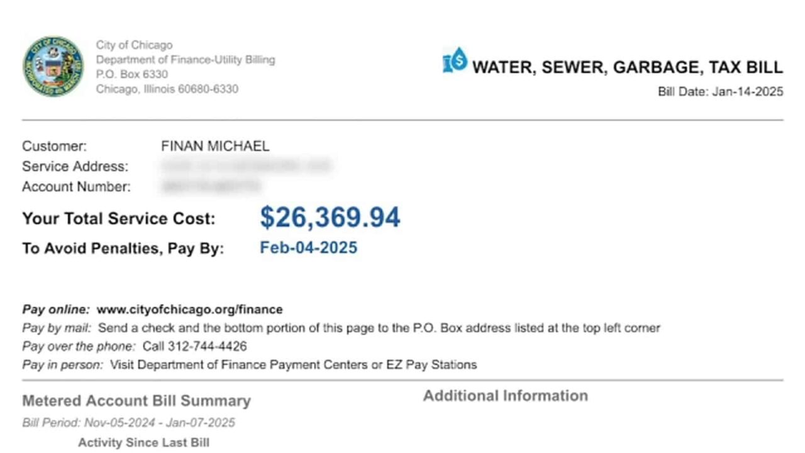Screen dimensions: 805x453
Task: Click the bill period Nov-05-2024 - Jan-07-2025
Action: pyautogui.click(x=160, y=423)
